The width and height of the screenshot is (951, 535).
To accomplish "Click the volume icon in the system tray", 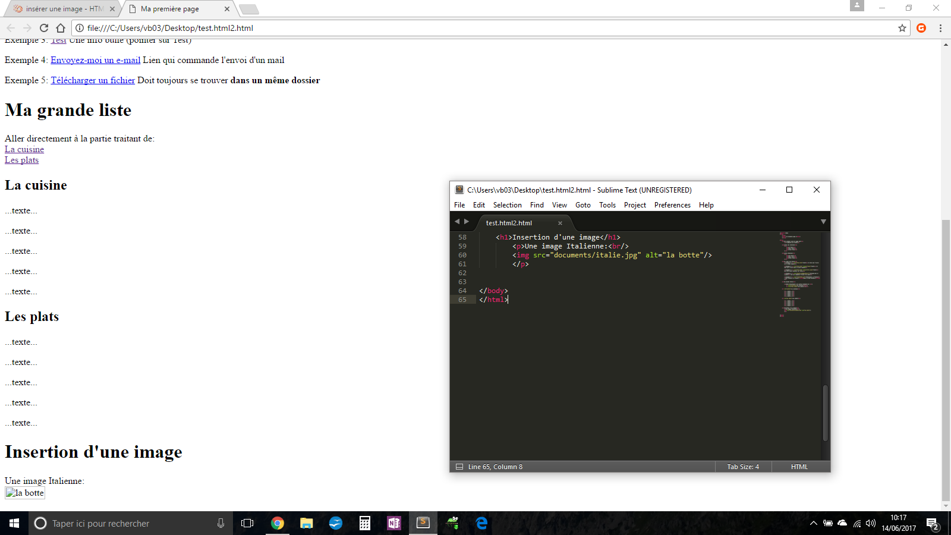I will click(870, 524).
